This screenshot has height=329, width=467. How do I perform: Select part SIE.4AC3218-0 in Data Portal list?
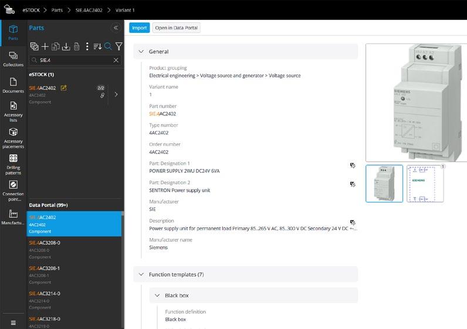[x=74, y=322]
